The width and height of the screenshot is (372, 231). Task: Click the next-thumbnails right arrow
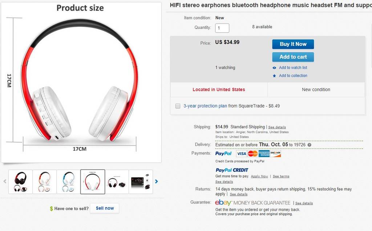[x=157, y=181]
